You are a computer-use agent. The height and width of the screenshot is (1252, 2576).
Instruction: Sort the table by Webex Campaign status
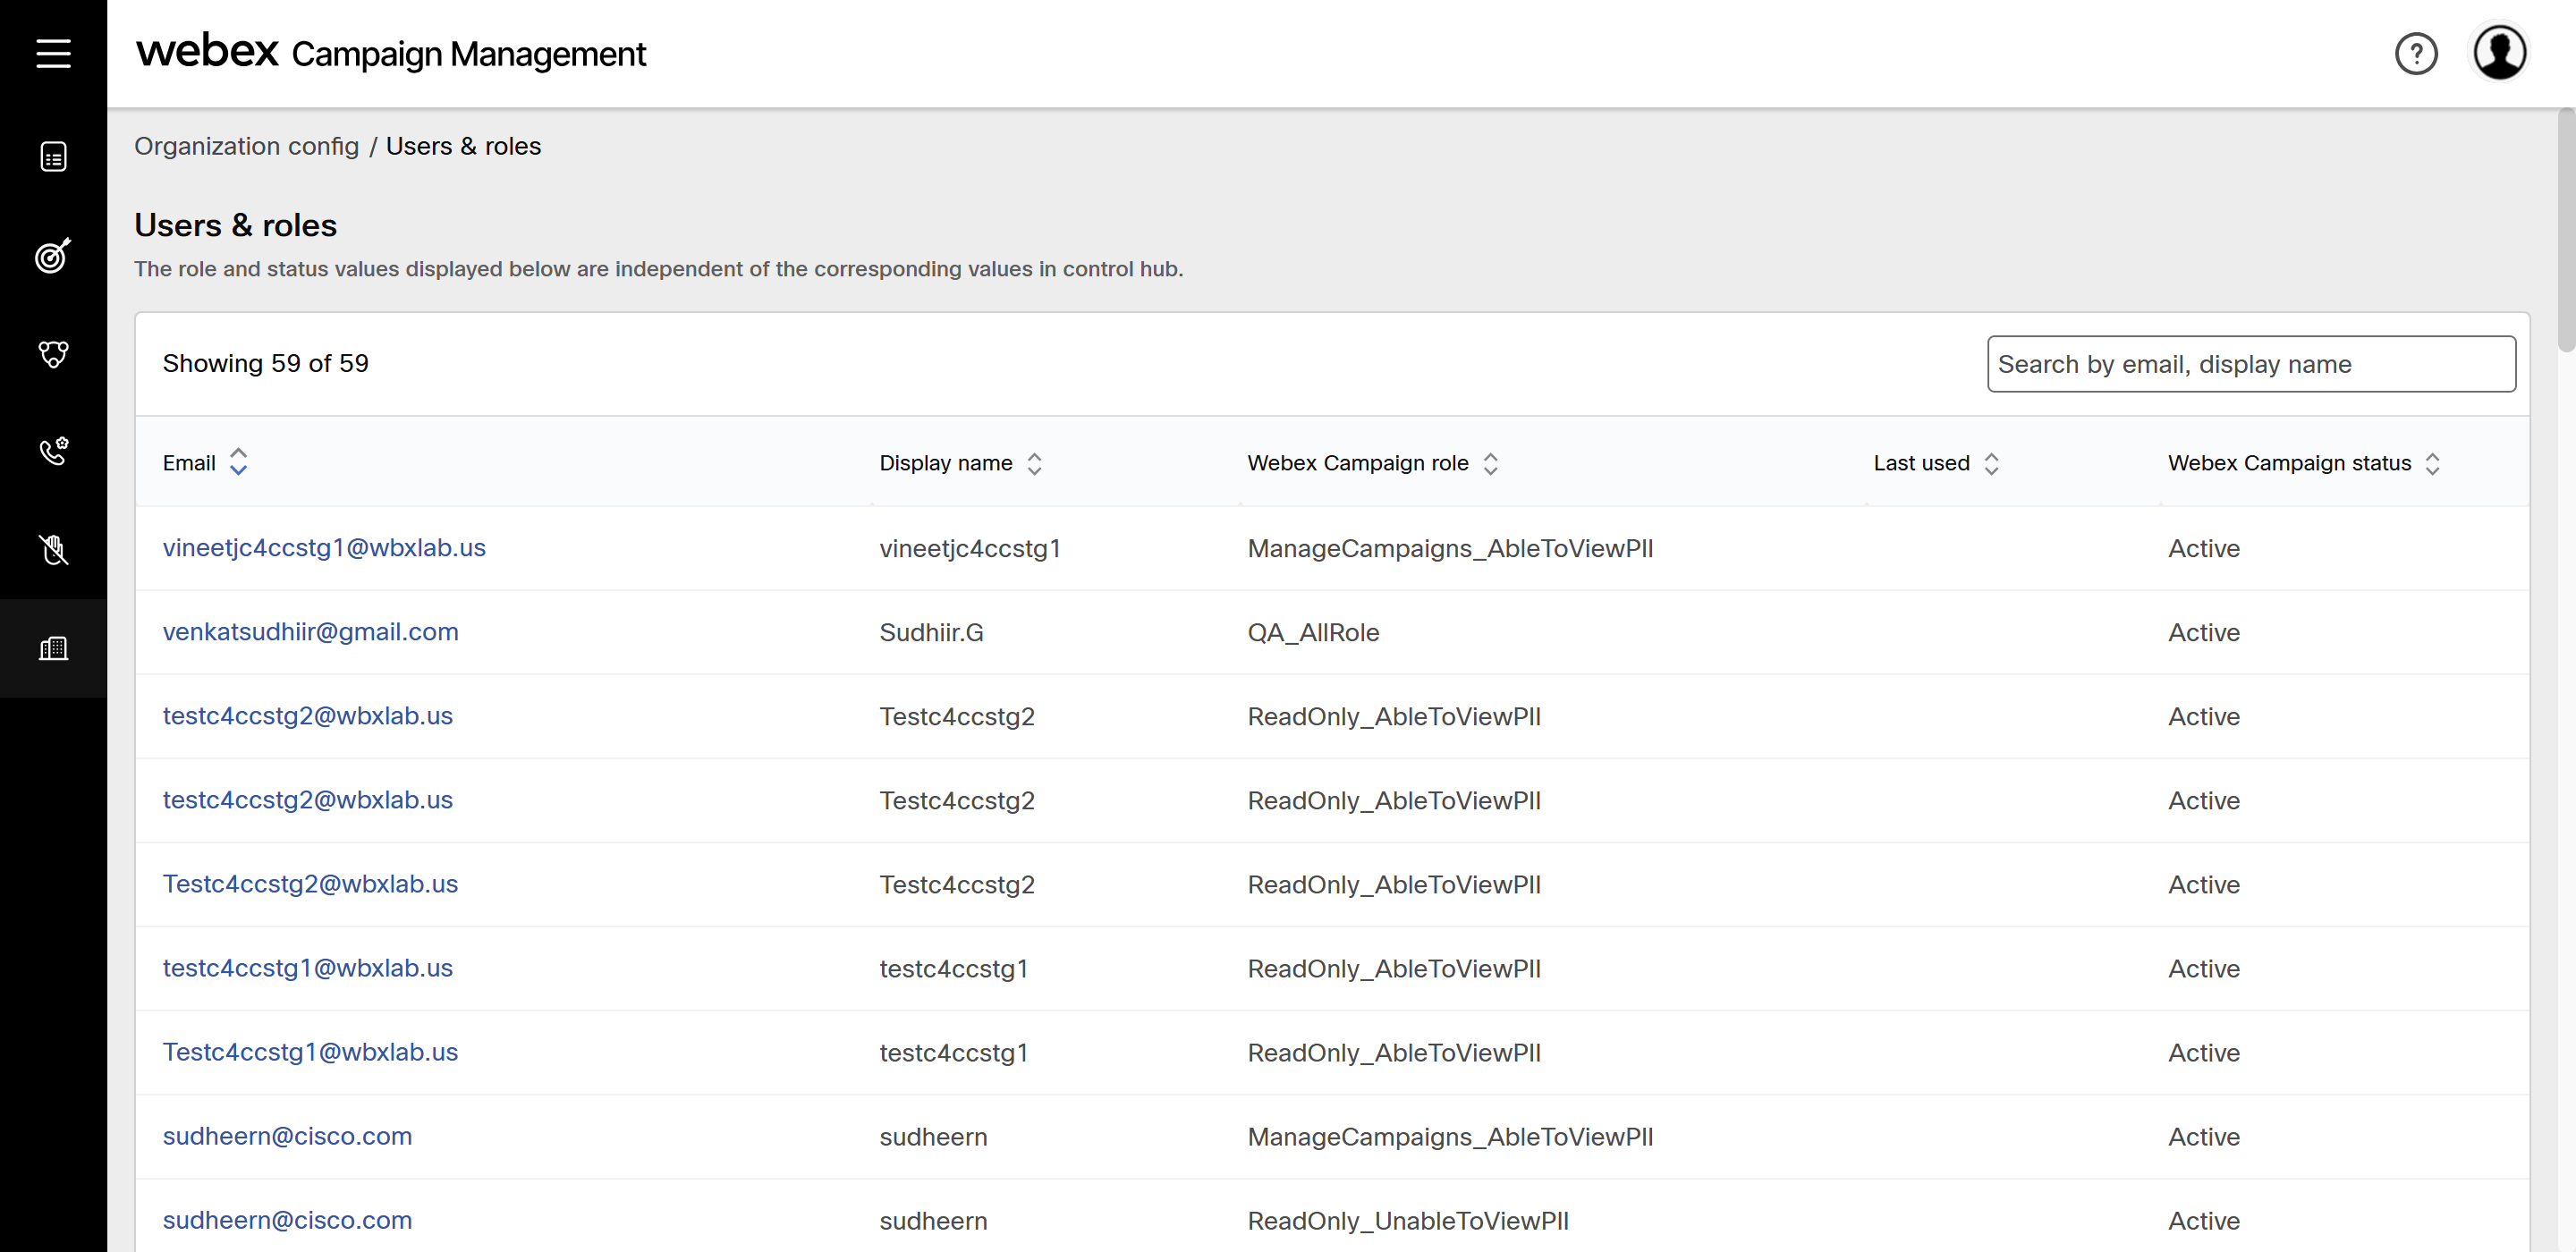[x=2432, y=463]
